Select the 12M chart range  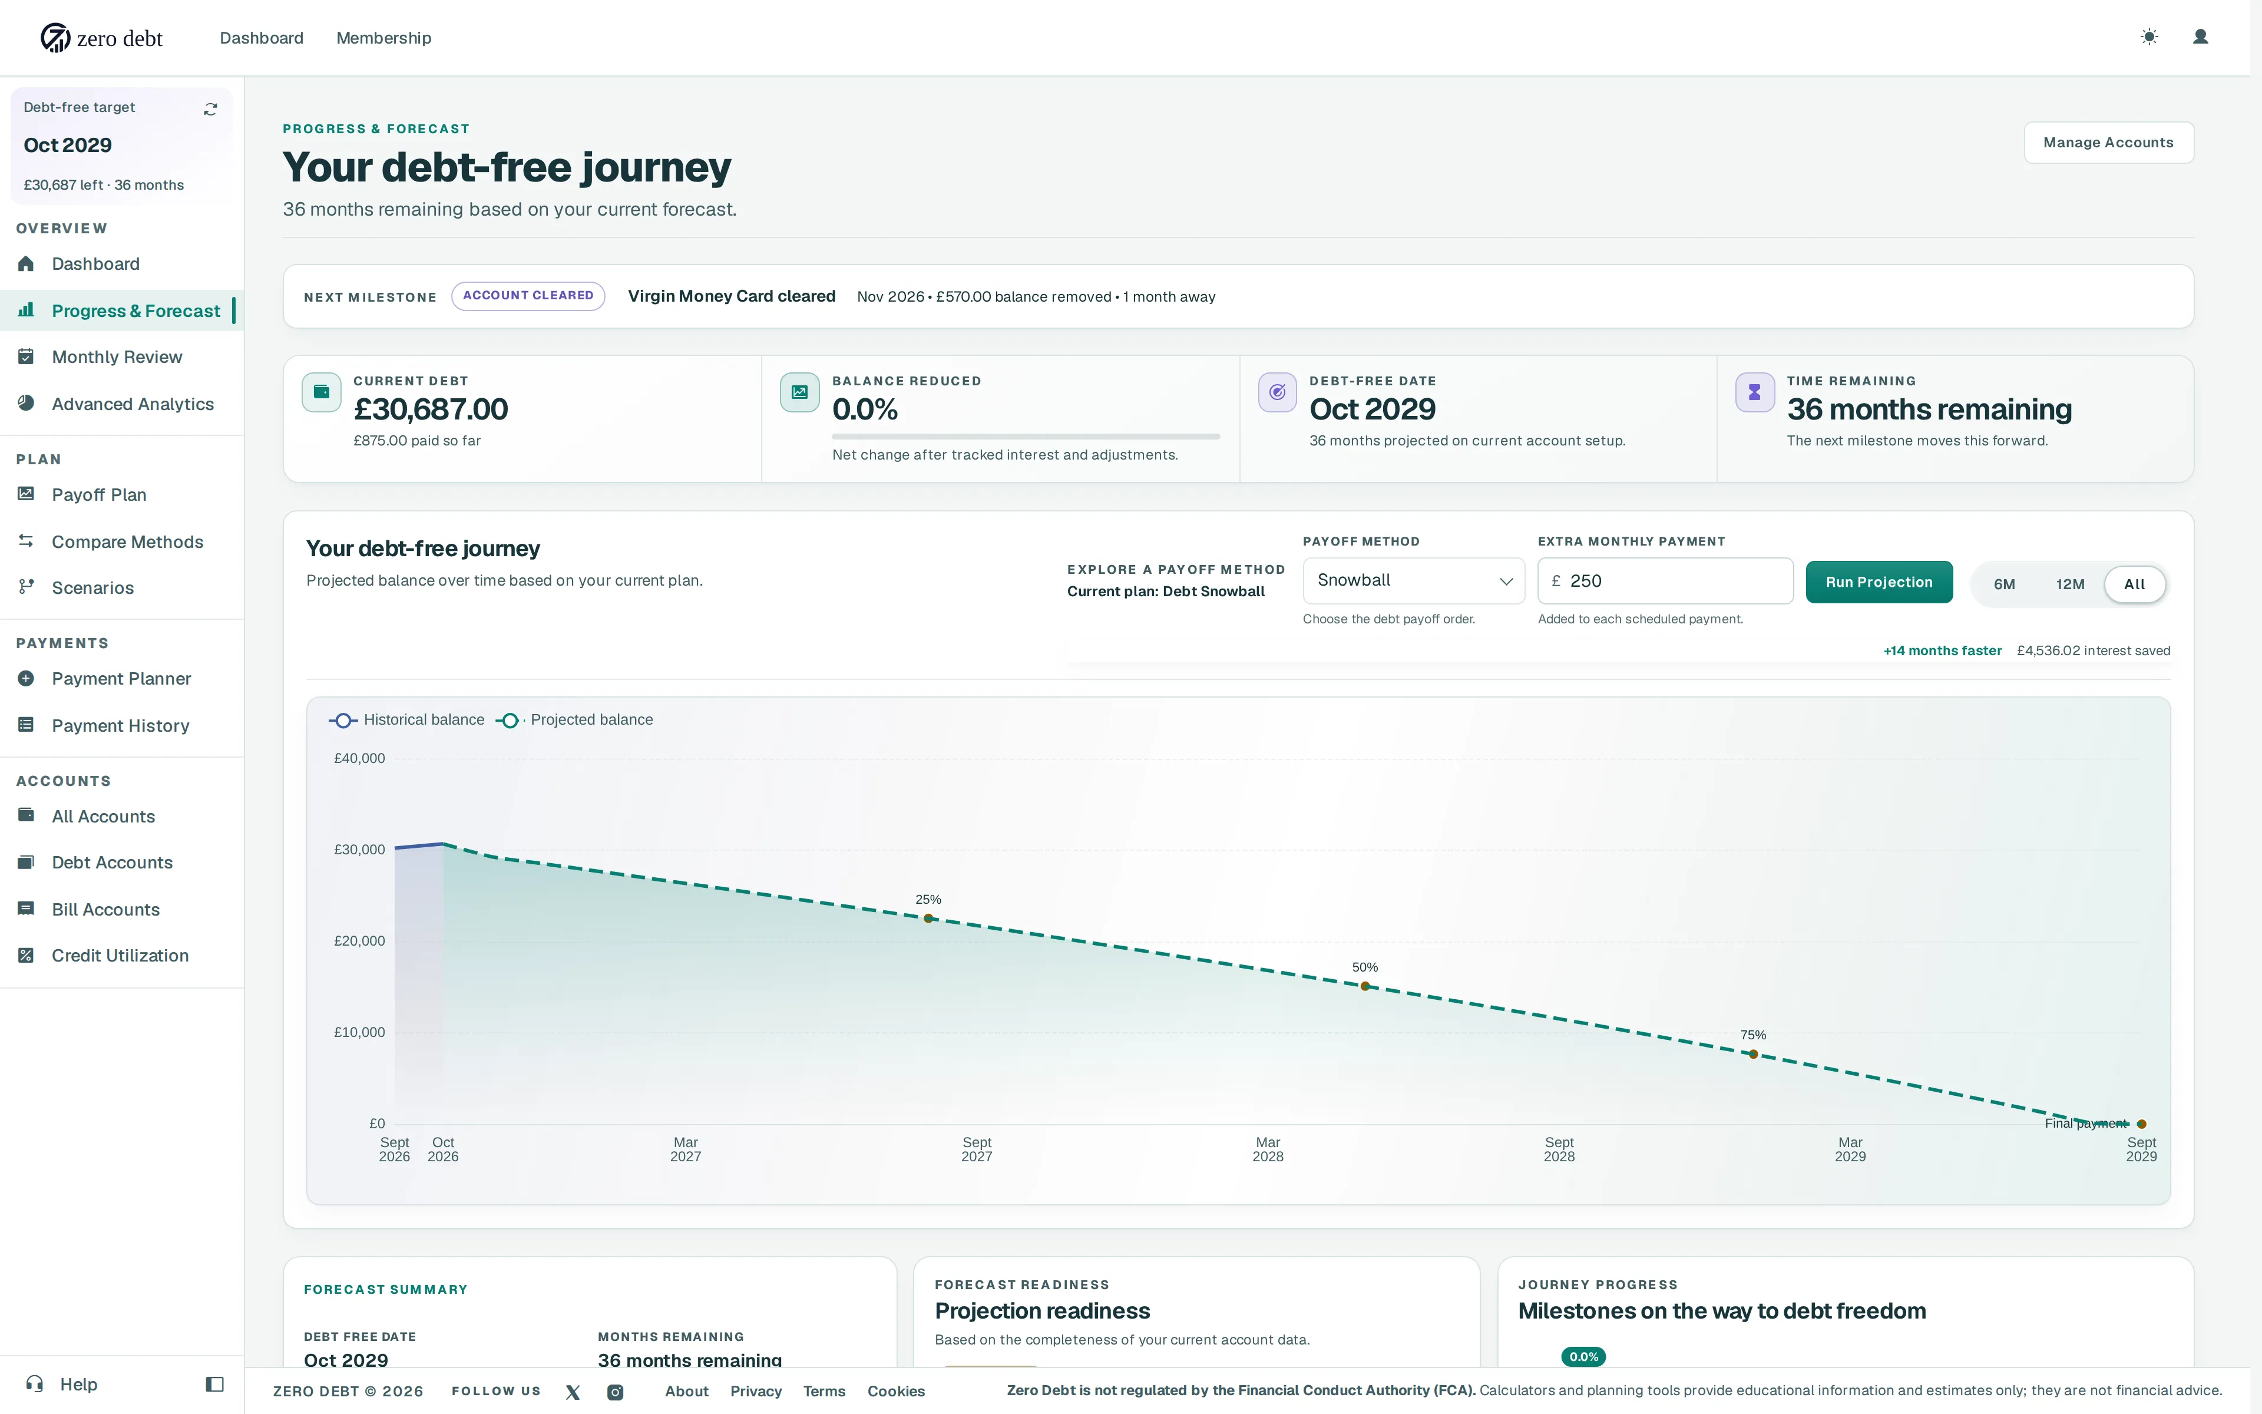click(x=2069, y=584)
